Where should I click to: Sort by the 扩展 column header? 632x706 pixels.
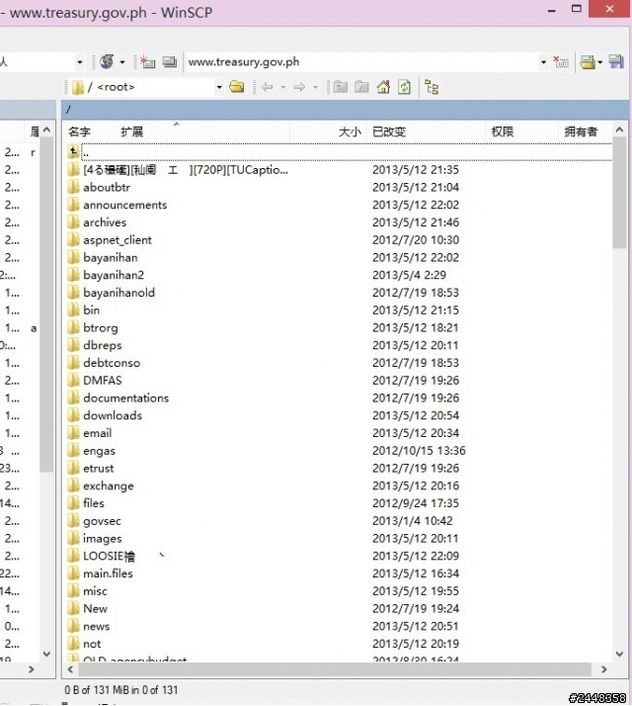(x=131, y=132)
